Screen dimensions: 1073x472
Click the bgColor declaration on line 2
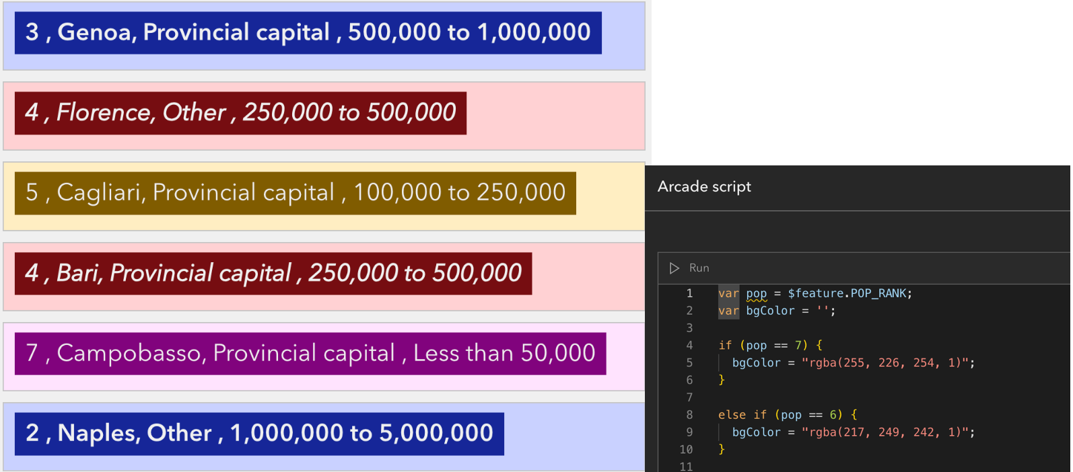[770, 311]
